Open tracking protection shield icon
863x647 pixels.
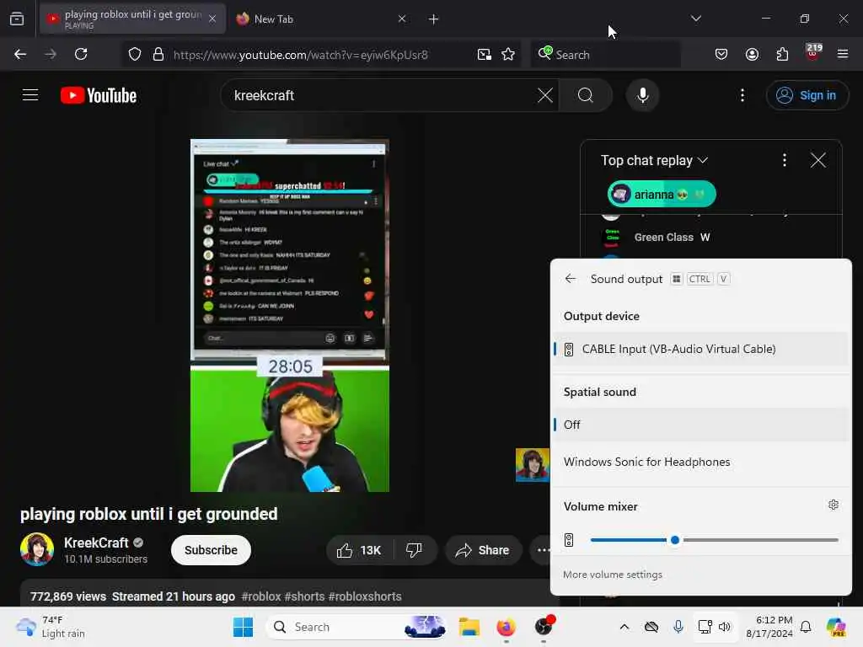pyautogui.click(x=135, y=55)
